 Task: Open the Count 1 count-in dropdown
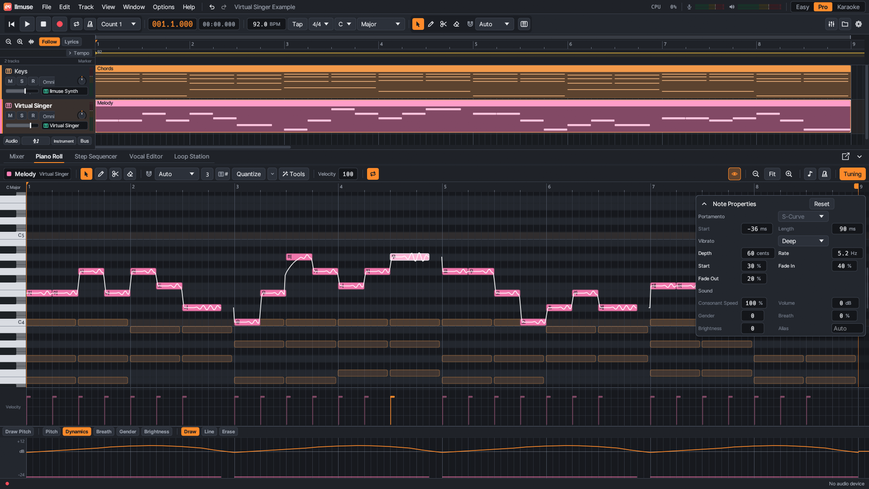[x=118, y=24]
